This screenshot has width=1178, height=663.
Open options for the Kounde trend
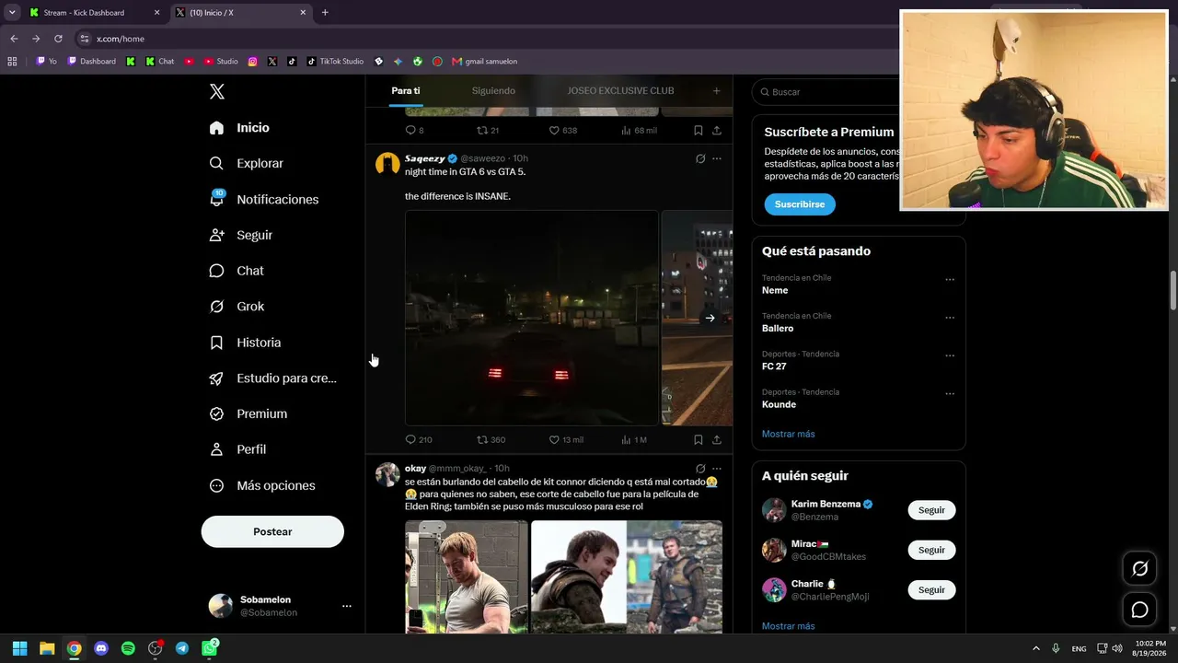[950, 394]
